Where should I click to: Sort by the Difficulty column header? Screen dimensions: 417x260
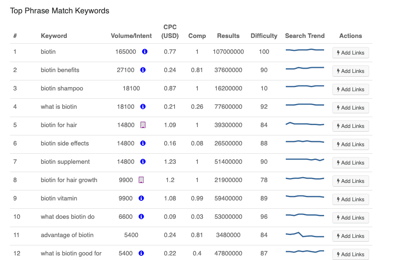(x=264, y=36)
